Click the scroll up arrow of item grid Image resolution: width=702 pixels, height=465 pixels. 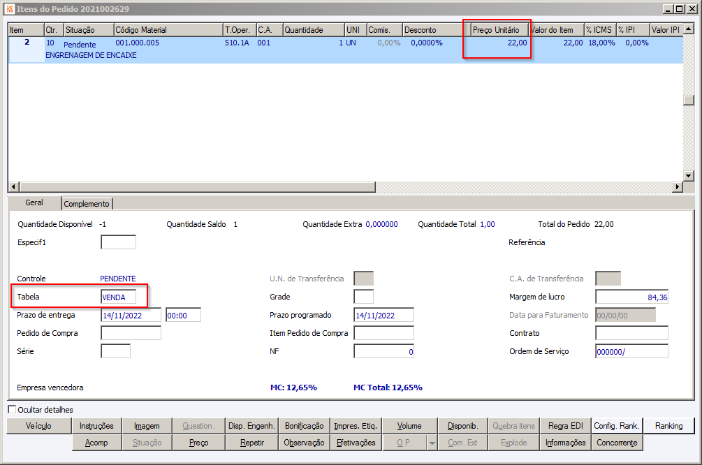[689, 29]
